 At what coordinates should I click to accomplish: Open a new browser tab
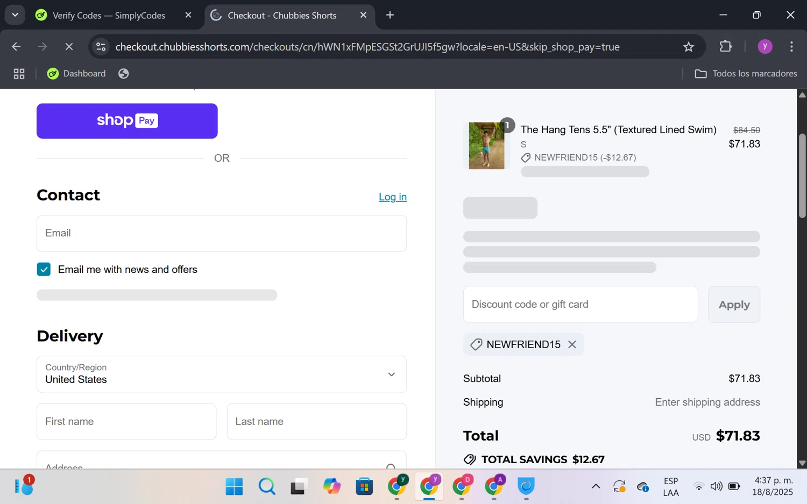[x=390, y=15]
